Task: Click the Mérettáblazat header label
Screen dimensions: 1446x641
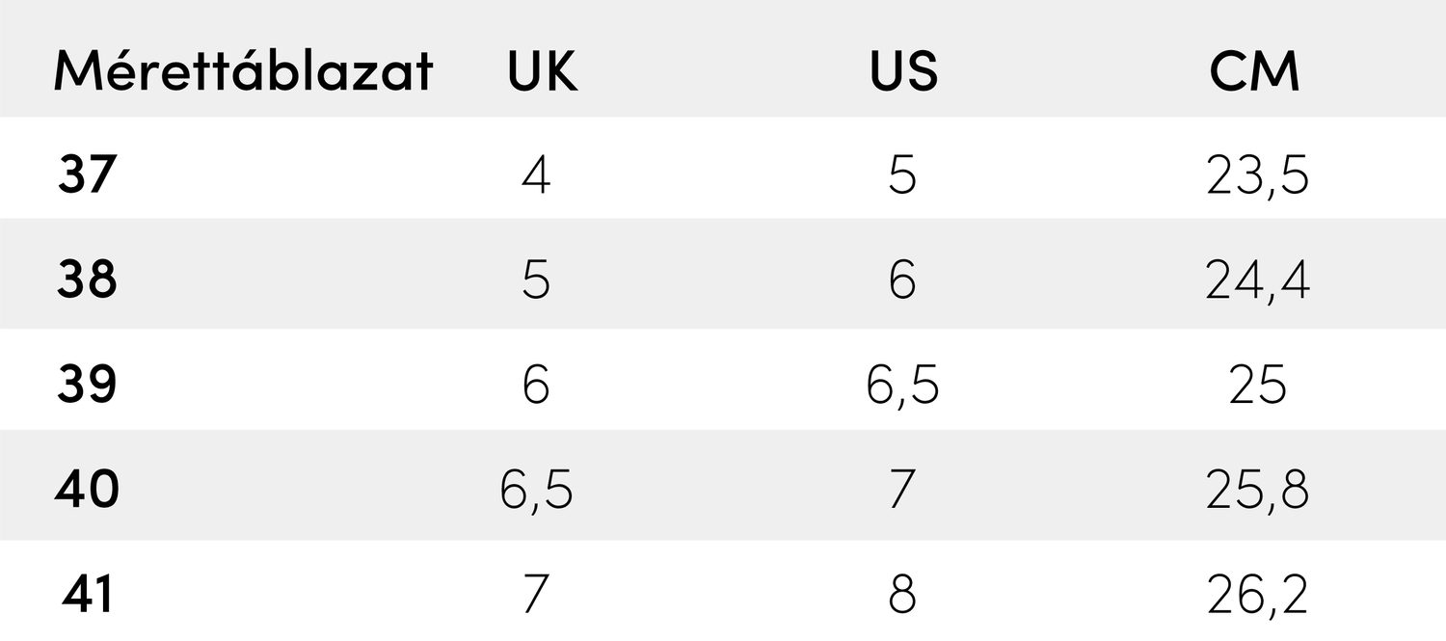Action: (x=243, y=72)
